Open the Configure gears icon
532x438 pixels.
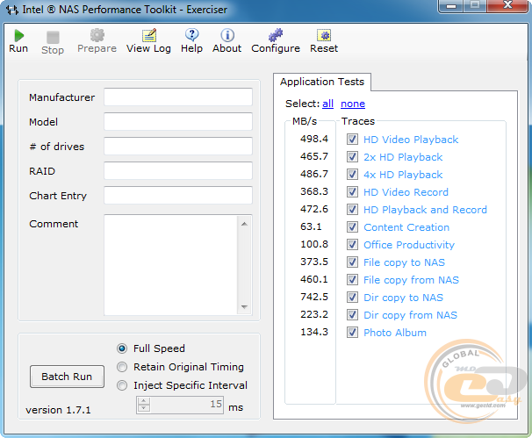pos(276,35)
